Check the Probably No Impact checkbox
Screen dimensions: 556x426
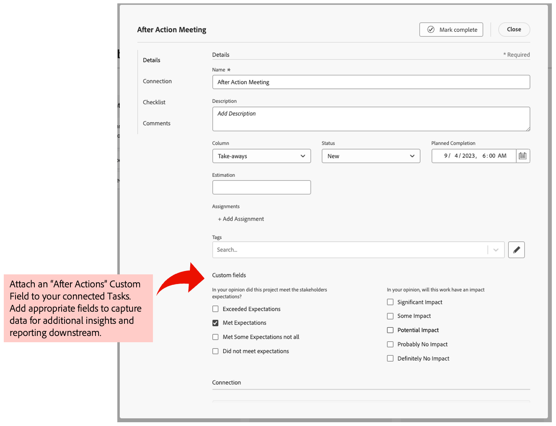click(390, 344)
